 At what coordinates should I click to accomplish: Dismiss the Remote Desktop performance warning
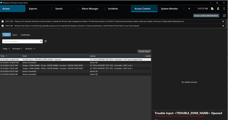[223, 26]
